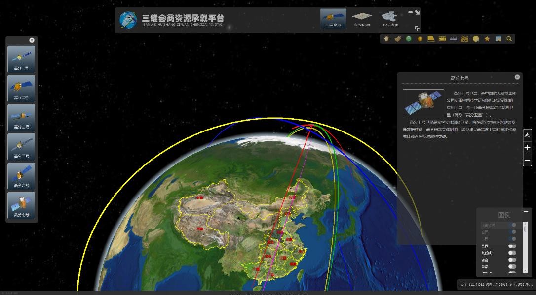This screenshot has height=295, width=536.
Task: Click the platform globe logo
Action: (128, 19)
